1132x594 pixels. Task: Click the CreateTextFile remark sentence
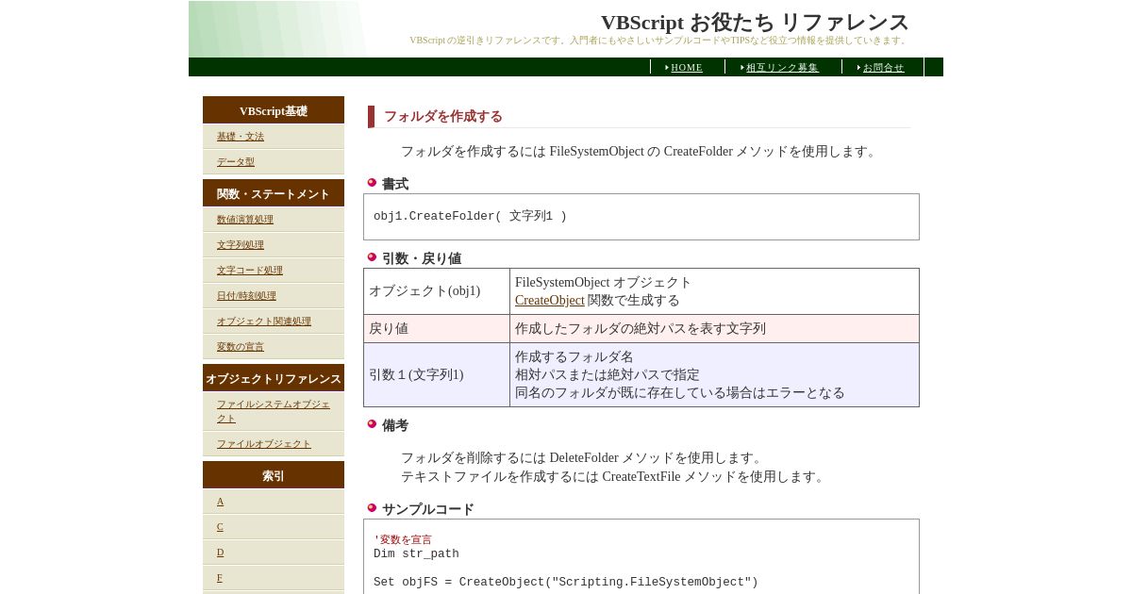tap(614, 477)
